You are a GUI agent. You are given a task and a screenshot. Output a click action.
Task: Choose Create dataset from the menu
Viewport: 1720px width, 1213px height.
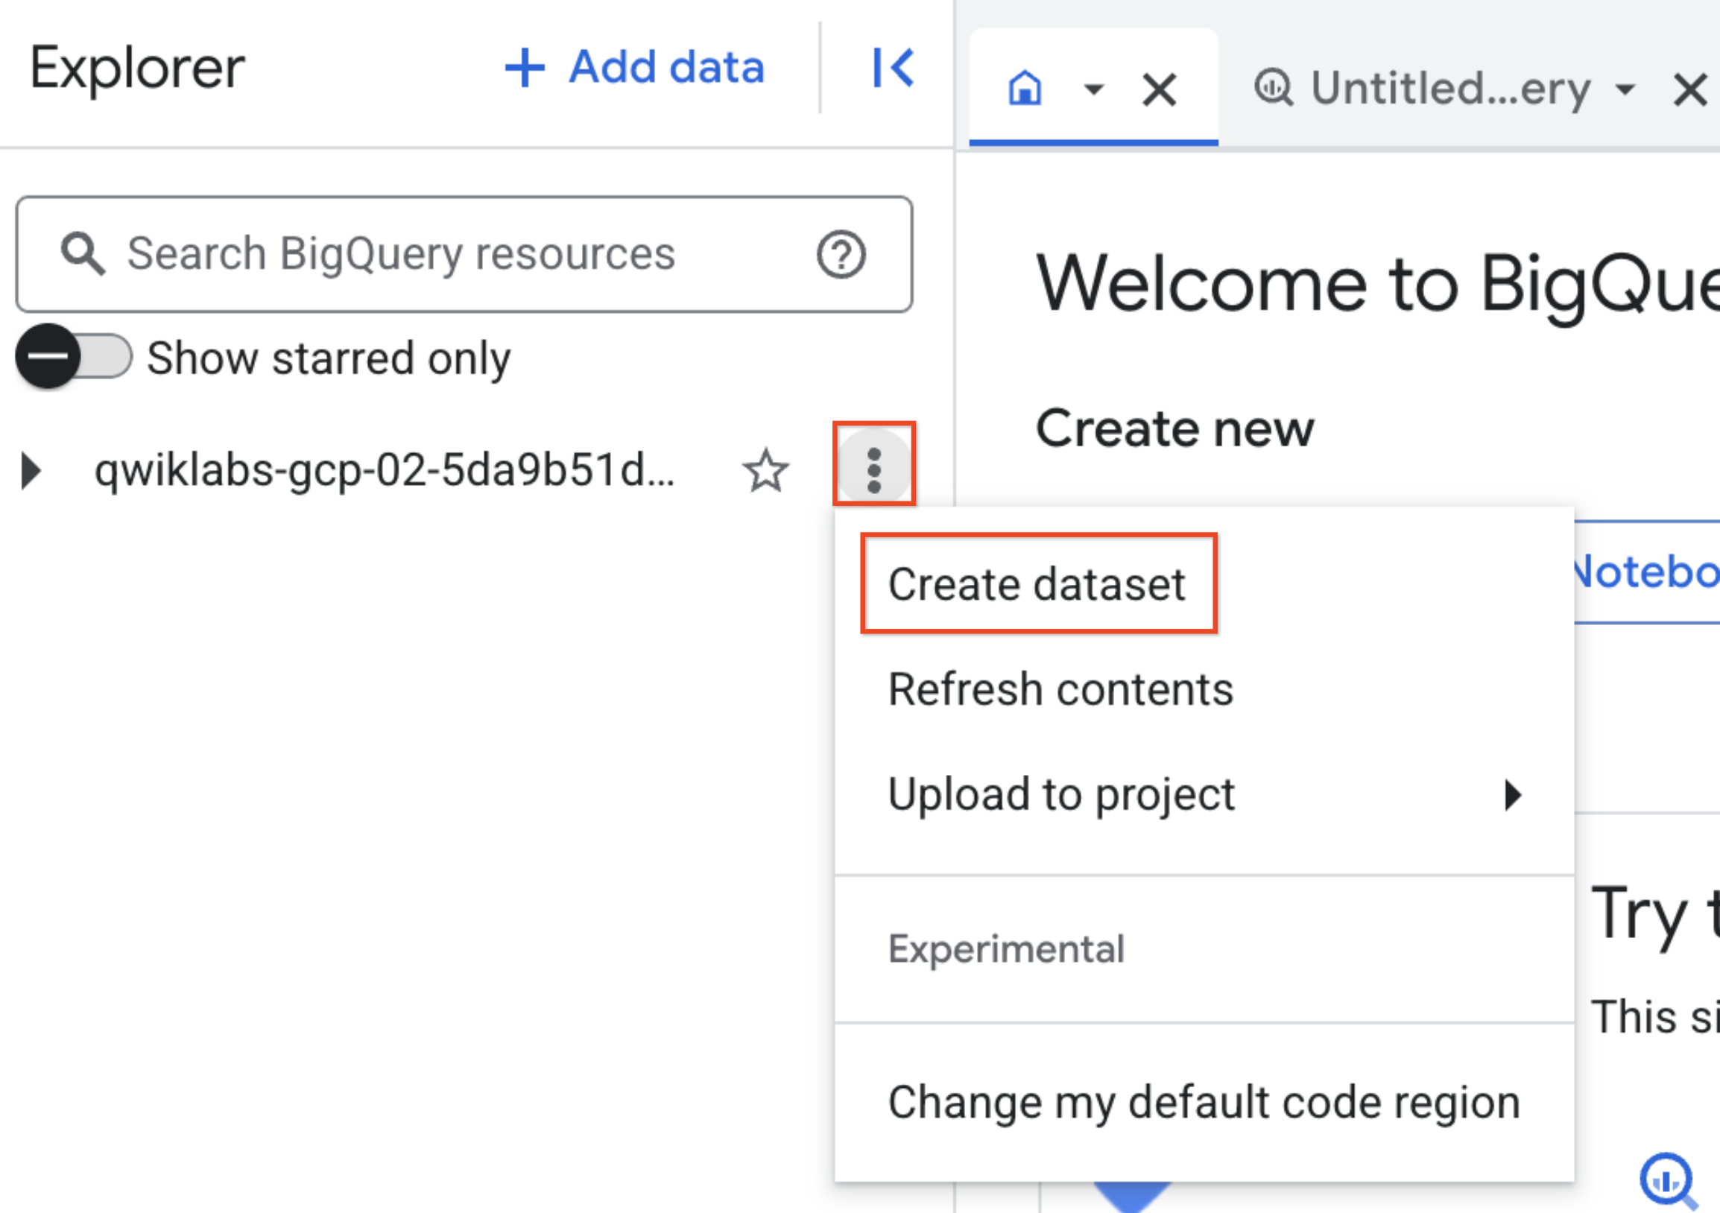coord(1037,585)
